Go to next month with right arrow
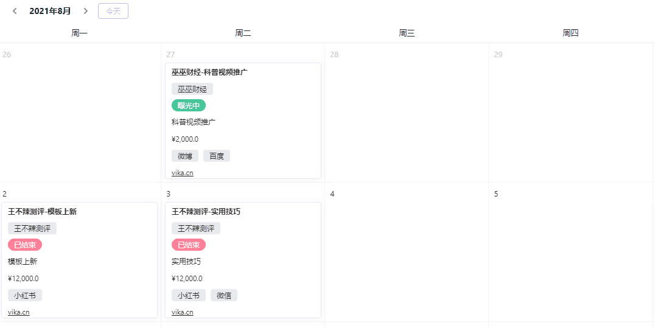Image resolution: width=655 pixels, height=328 pixels. [86, 11]
